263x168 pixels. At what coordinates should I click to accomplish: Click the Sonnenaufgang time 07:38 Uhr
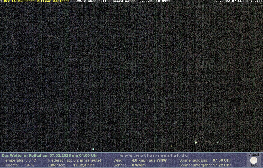[222, 160]
